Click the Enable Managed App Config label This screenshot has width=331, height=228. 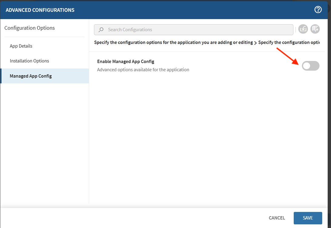click(125, 62)
